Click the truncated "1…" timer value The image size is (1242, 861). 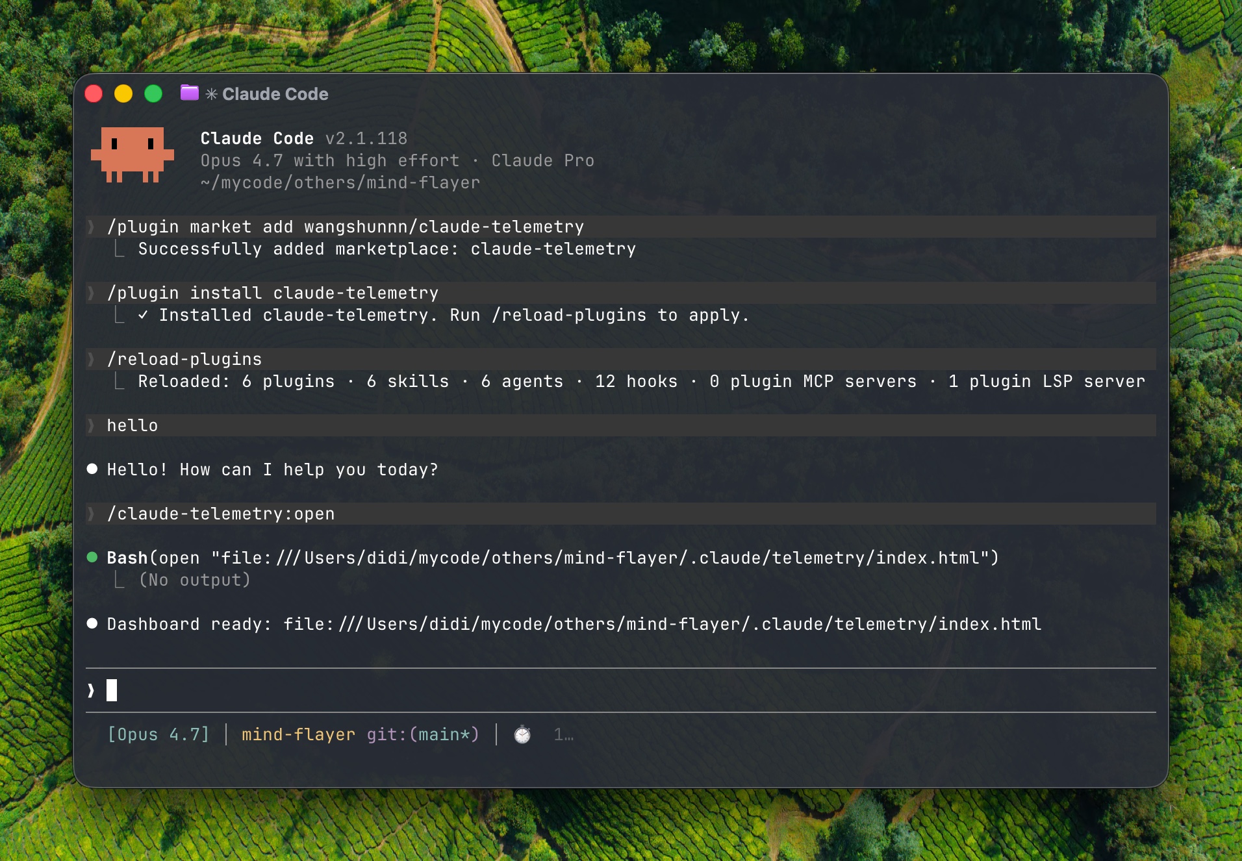coord(564,734)
